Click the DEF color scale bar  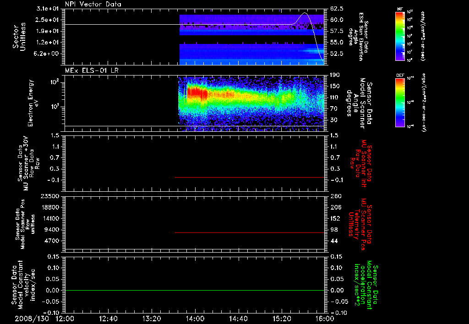(x=400, y=102)
